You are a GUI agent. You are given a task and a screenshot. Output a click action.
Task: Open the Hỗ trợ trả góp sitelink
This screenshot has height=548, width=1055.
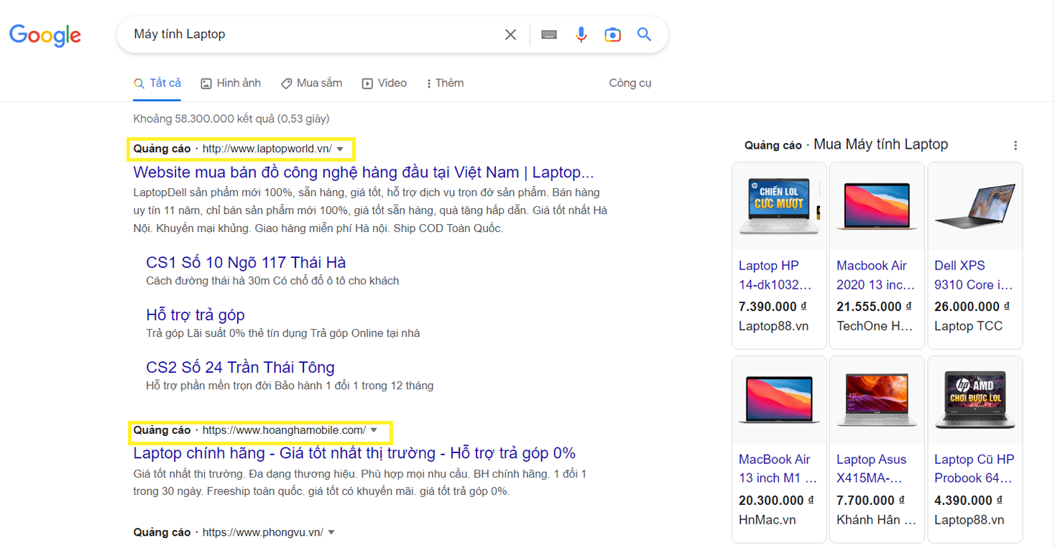pyautogui.click(x=195, y=315)
